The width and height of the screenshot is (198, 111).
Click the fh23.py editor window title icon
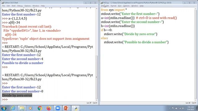[x=102, y=3]
